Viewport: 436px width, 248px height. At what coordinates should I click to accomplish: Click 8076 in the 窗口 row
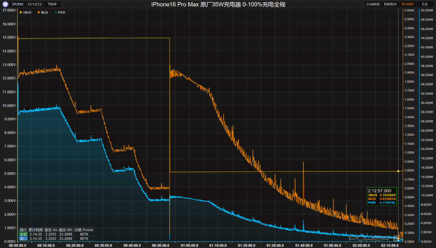[84, 239]
